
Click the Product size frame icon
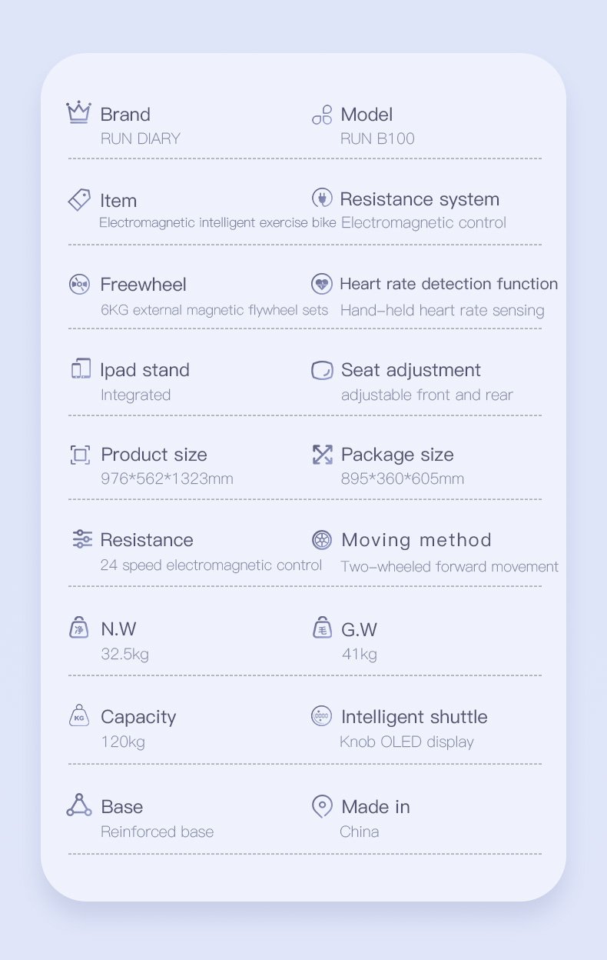tap(81, 455)
